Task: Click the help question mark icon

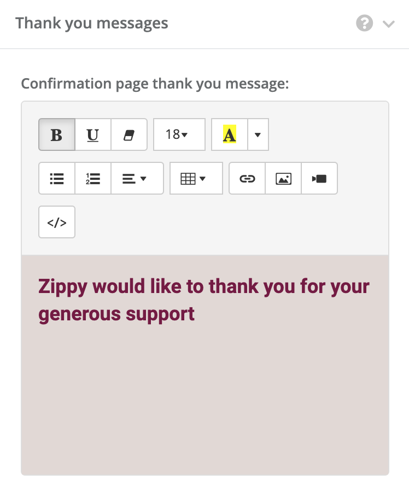Action: [364, 24]
